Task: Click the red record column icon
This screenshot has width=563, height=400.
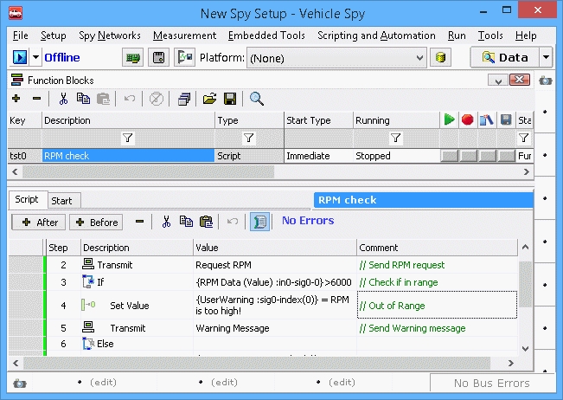Action: coord(468,120)
